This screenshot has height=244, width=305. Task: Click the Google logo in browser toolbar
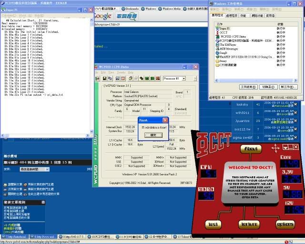pos(103,17)
